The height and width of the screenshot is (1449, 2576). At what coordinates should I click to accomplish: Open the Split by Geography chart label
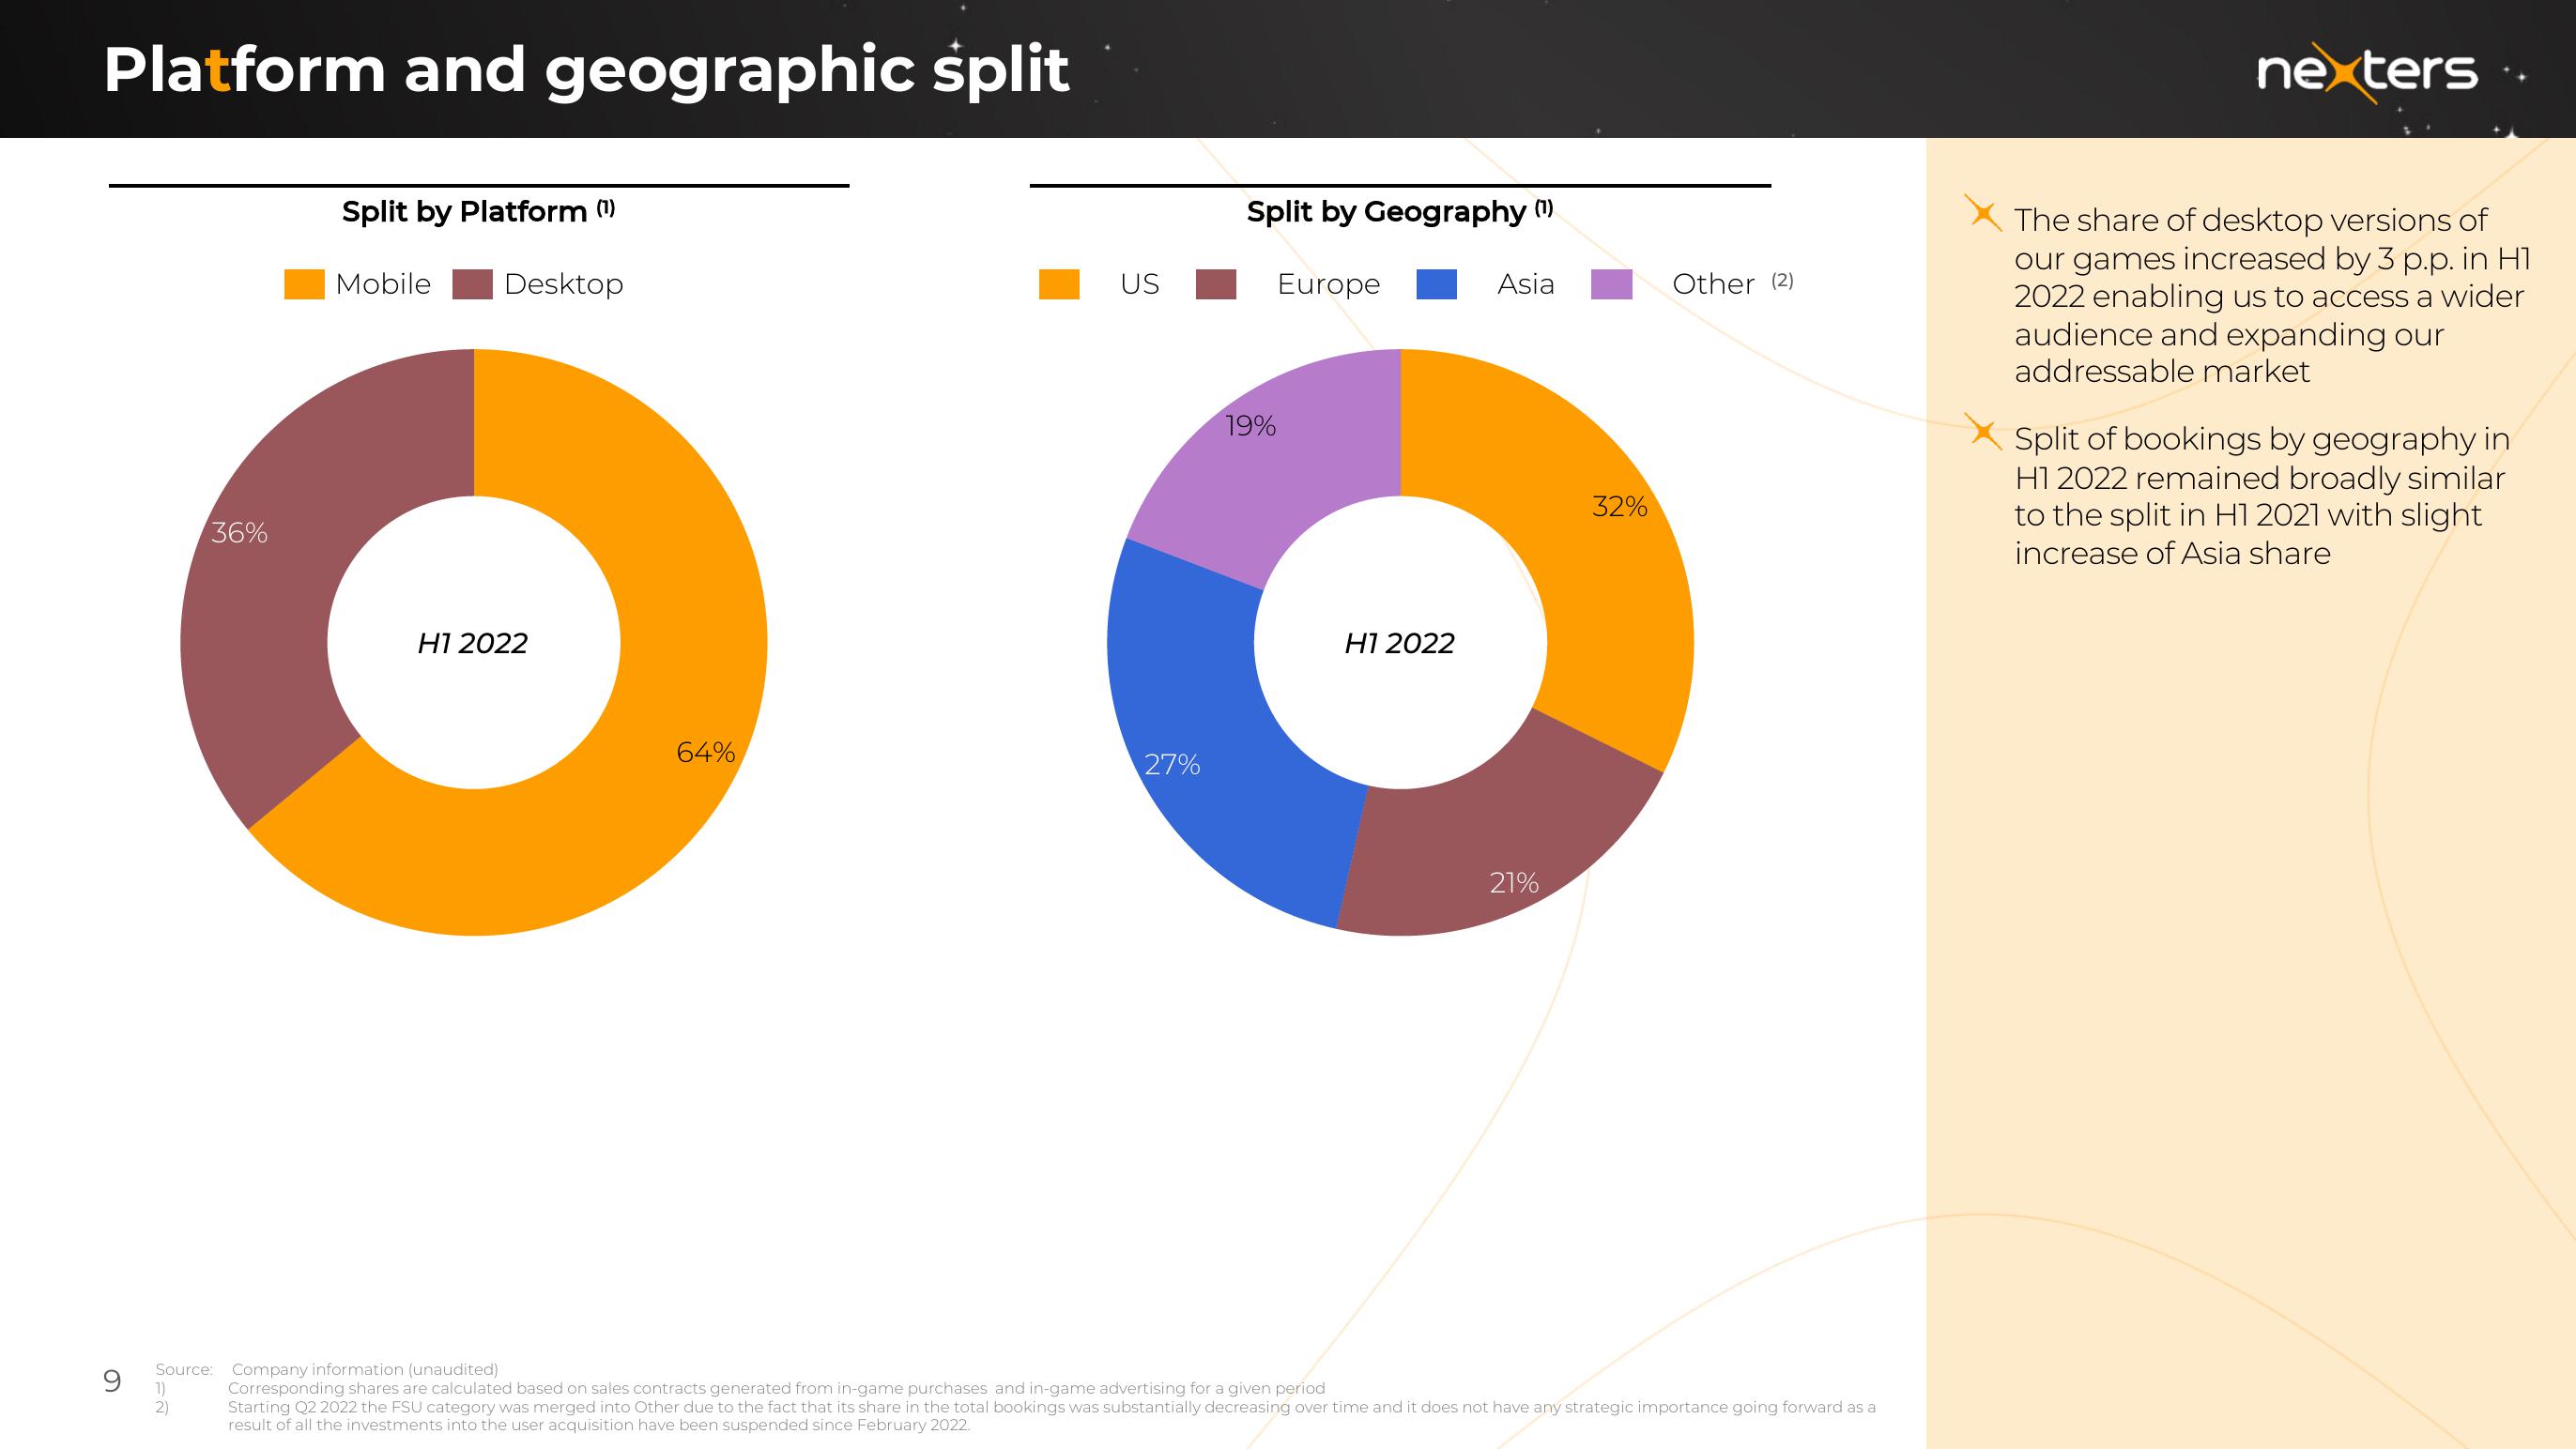click(1398, 210)
